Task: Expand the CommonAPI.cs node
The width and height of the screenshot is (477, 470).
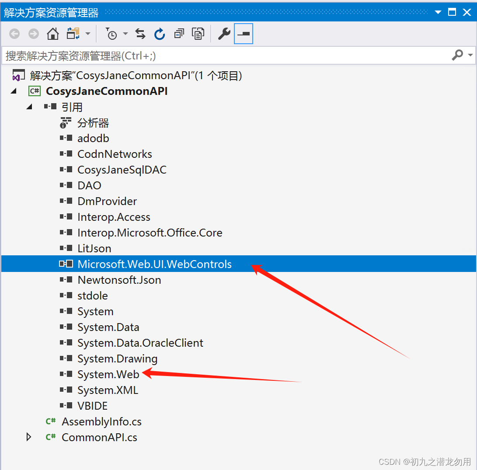Action: [29, 437]
